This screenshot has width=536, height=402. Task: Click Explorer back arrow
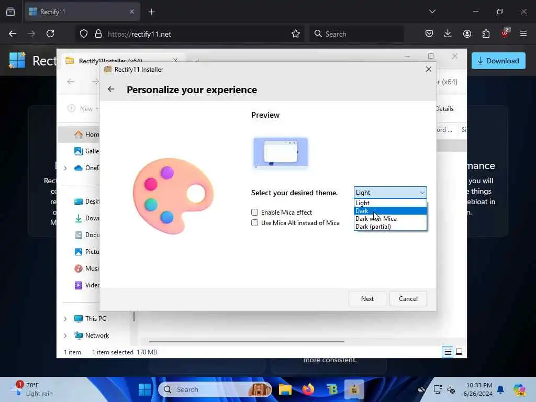coord(71,81)
